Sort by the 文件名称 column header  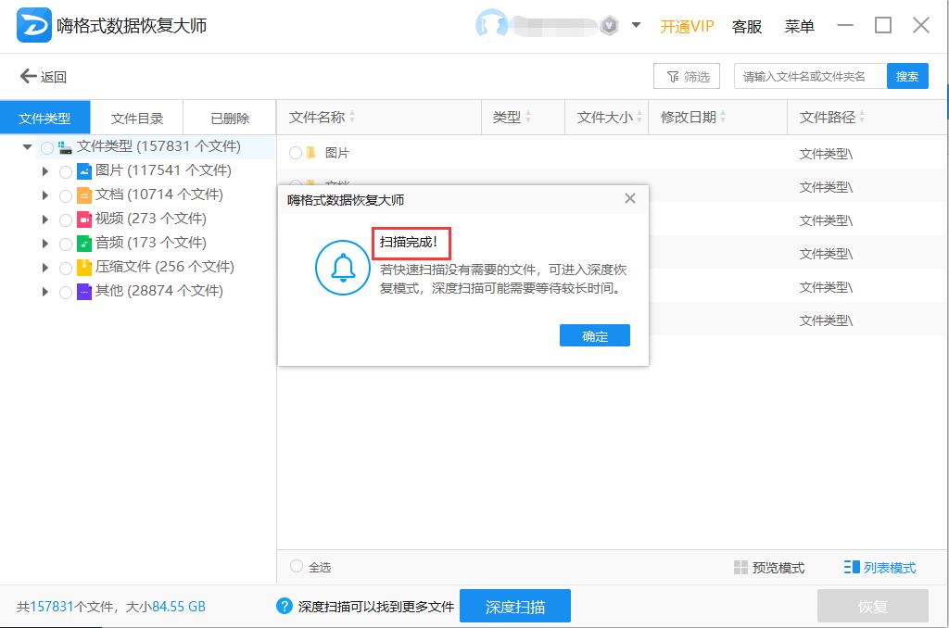coord(379,118)
